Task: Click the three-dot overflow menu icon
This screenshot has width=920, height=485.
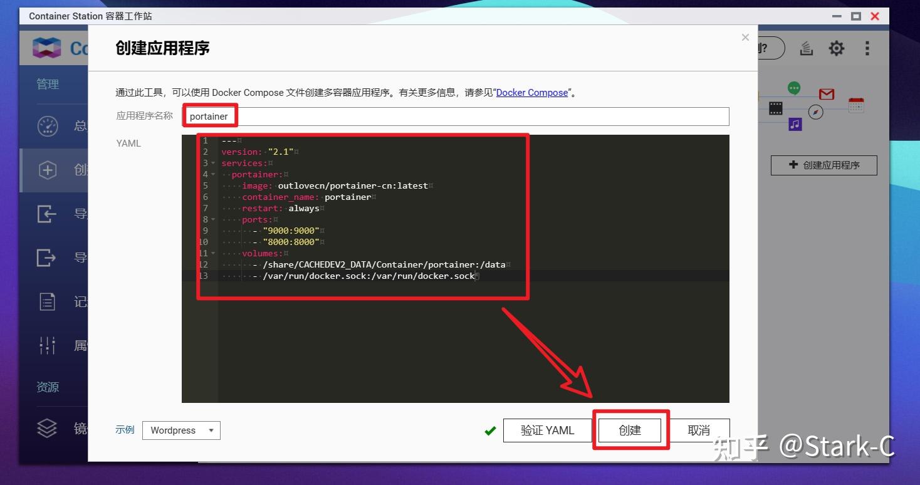Action: (867, 48)
